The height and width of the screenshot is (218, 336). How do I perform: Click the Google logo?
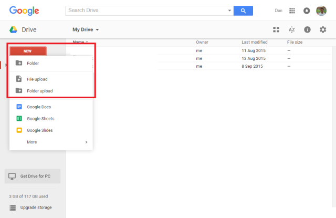coord(24,11)
